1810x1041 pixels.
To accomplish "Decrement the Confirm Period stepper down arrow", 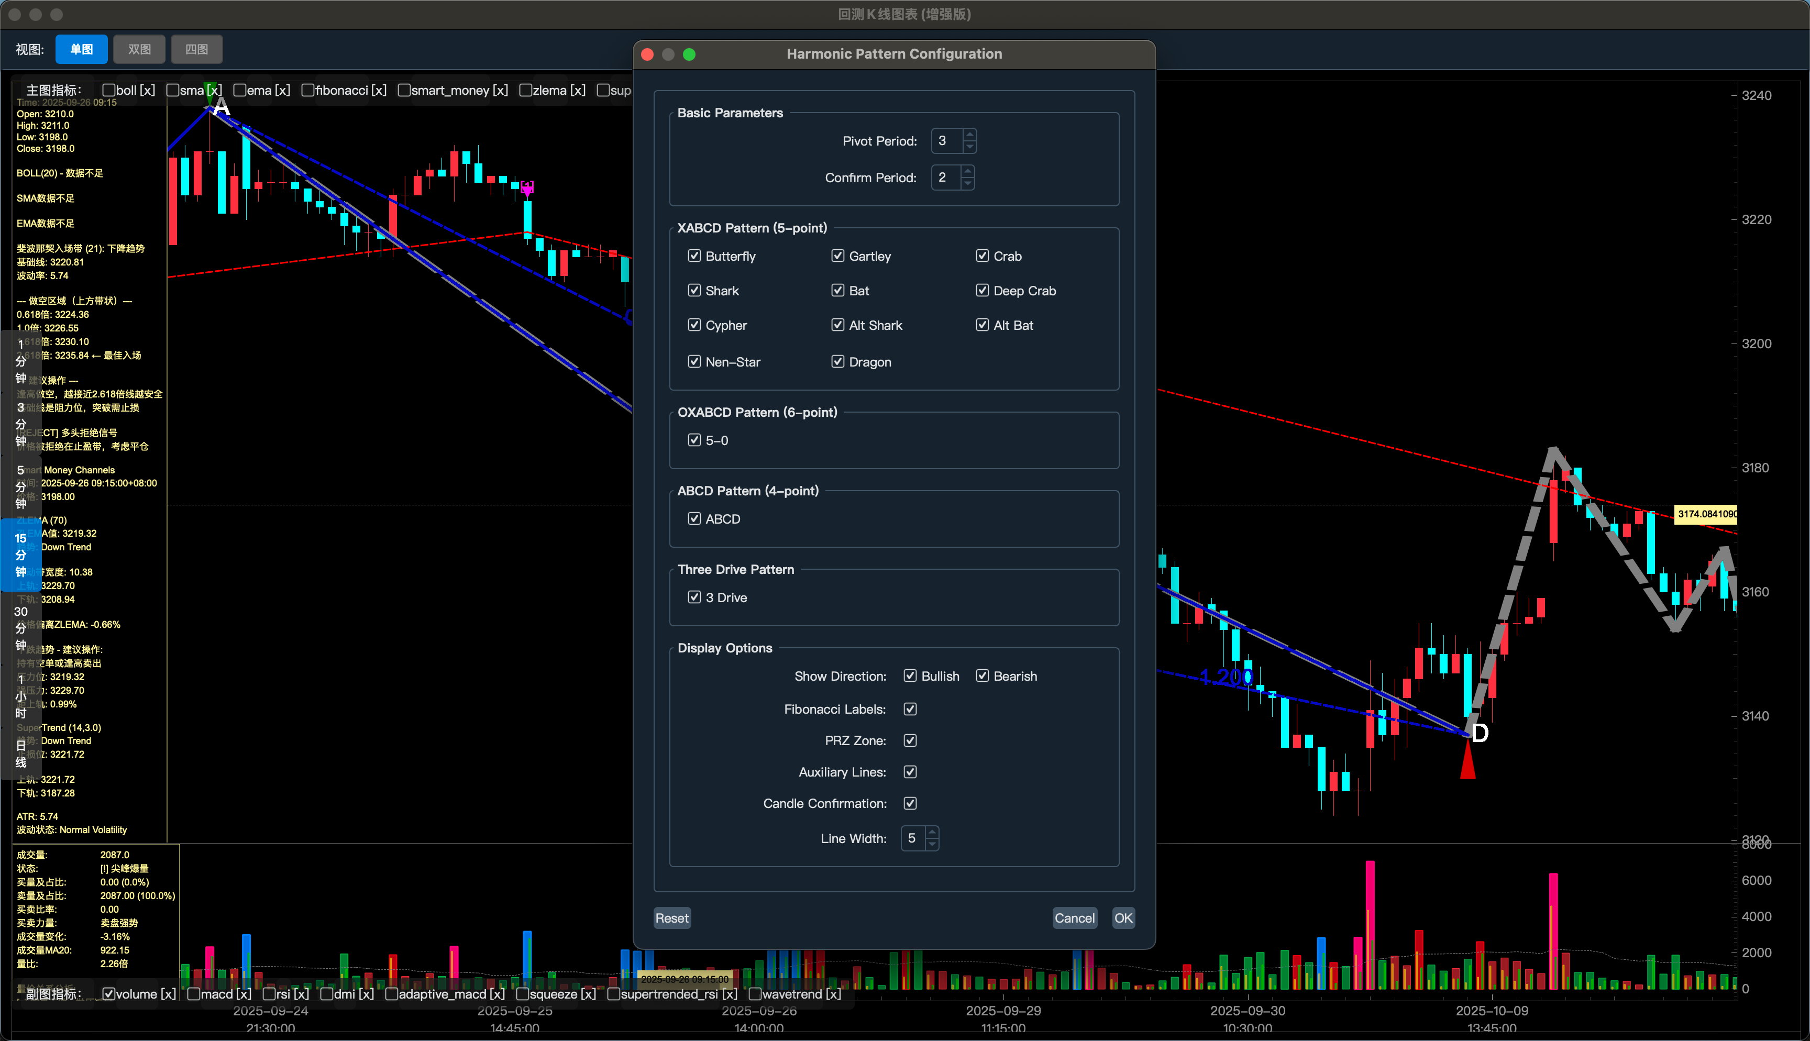I will coord(967,184).
